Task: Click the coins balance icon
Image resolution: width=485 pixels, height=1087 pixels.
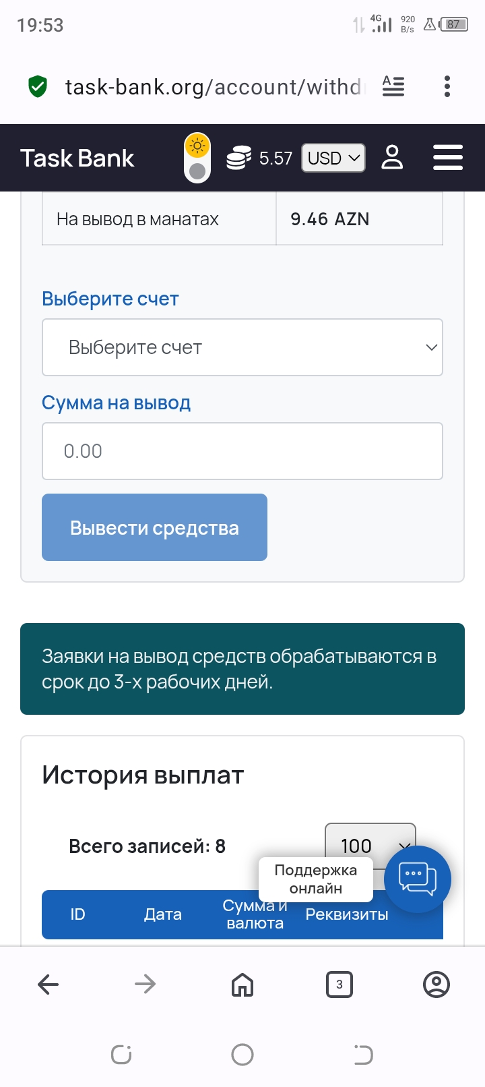Action: [238, 158]
